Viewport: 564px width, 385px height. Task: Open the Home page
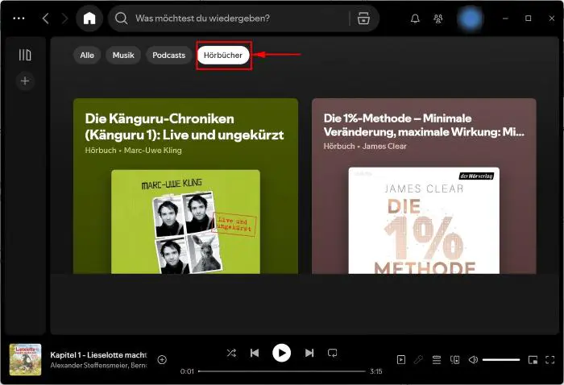(89, 19)
